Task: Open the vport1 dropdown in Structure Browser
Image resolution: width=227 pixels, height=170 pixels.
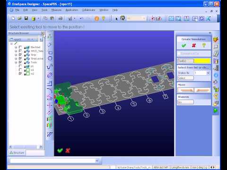Action: pyautogui.click(x=32, y=39)
